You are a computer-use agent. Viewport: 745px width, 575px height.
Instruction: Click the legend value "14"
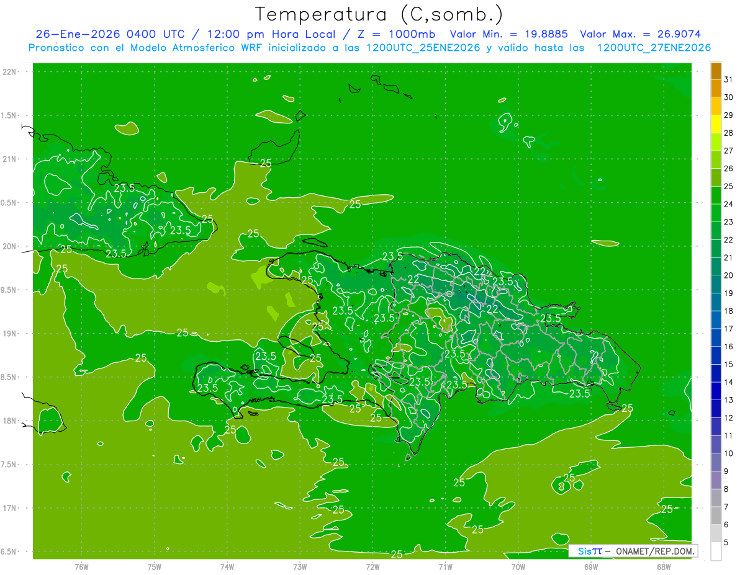click(x=729, y=382)
